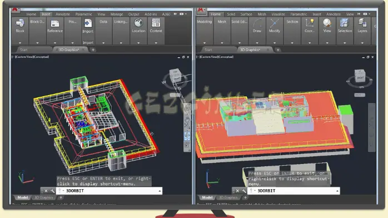The height and width of the screenshot is (218, 388).
Task: Show more ribbon tabs arrow in right window
Action: click(x=359, y=14)
